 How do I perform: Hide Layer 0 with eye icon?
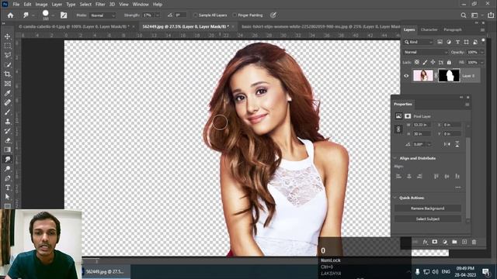[x=406, y=76]
